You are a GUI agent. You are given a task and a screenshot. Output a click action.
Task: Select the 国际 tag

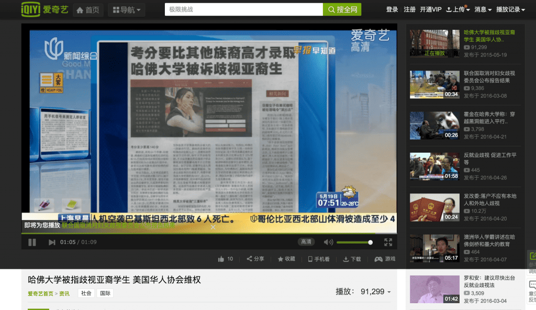point(105,293)
